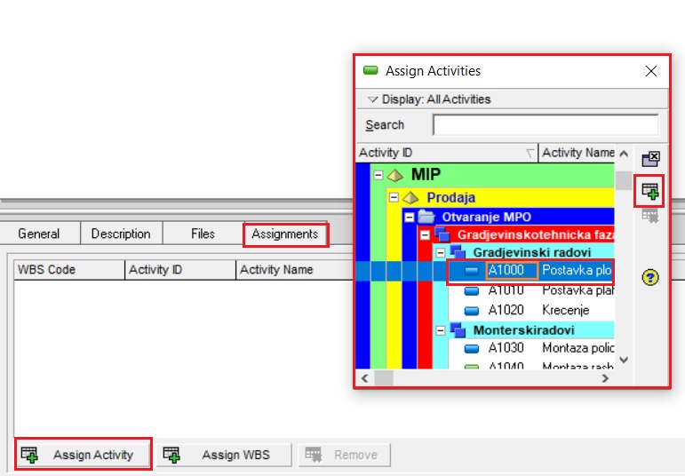Collapse the MIP tree node
Viewport: 685px width, 476px height.
tap(378, 175)
